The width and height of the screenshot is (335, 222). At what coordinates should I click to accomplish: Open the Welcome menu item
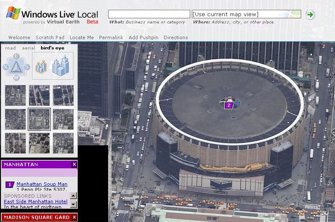point(19,37)
